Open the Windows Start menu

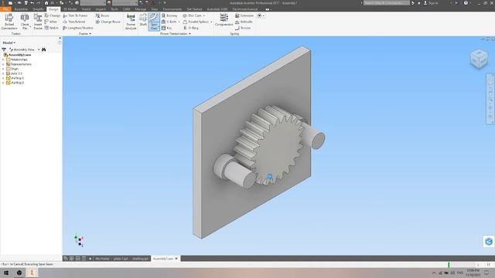pos(6,273)
